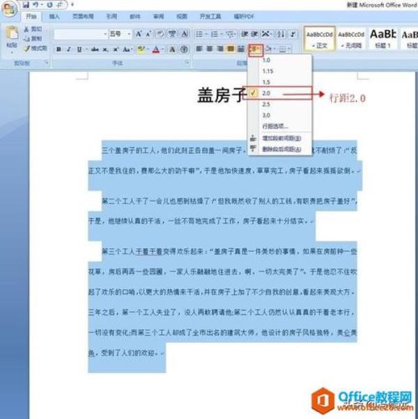This screenshot has width=418, height=419.
Task: Select line spacing 1.0
Action: click(x=279, y=60)
